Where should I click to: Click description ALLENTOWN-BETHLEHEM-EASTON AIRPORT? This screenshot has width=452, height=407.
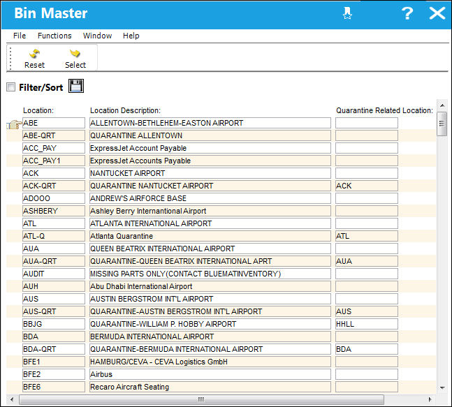[x=210, y=123]
